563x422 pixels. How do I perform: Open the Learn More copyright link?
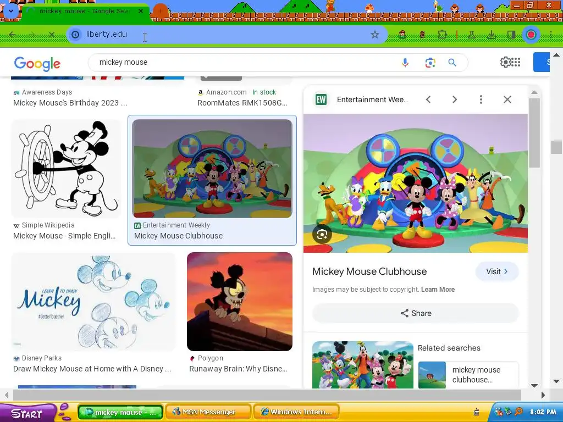438,289
